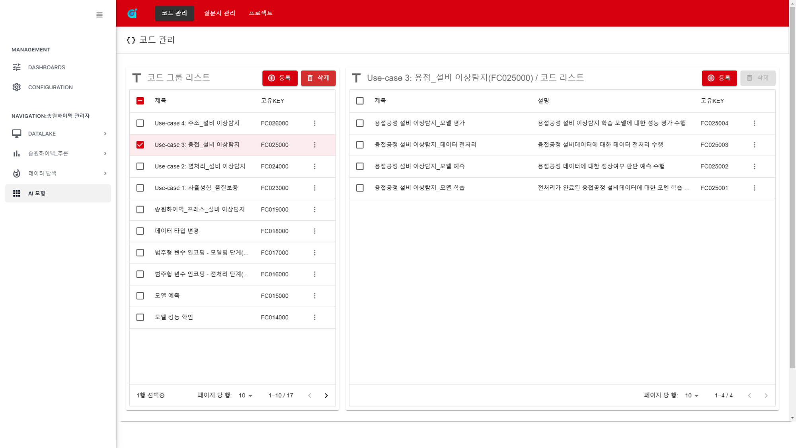Screen dimensions: 796x448
Task: Check 용접공정 설비 이상탐지_데이터 전처리 checkbox
Action: [360, 145]
